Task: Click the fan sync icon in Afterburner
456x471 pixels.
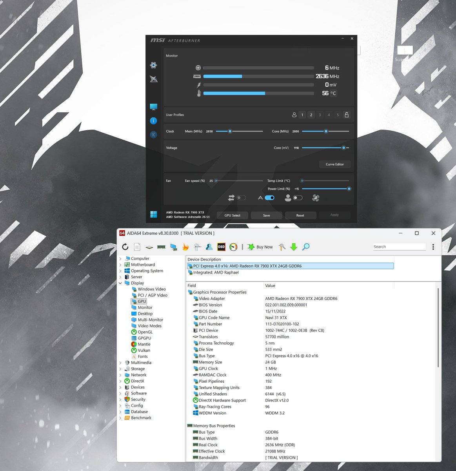Action: point(316,198)
